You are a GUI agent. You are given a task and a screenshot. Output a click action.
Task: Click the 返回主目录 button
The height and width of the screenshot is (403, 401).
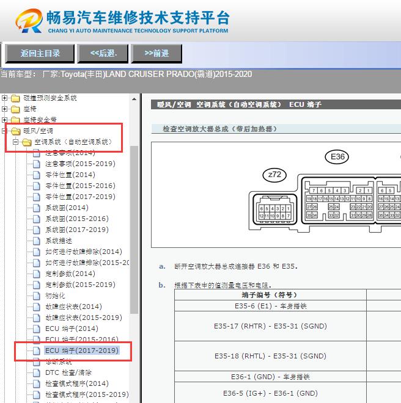pyautogui.click(x=40, y=54)
